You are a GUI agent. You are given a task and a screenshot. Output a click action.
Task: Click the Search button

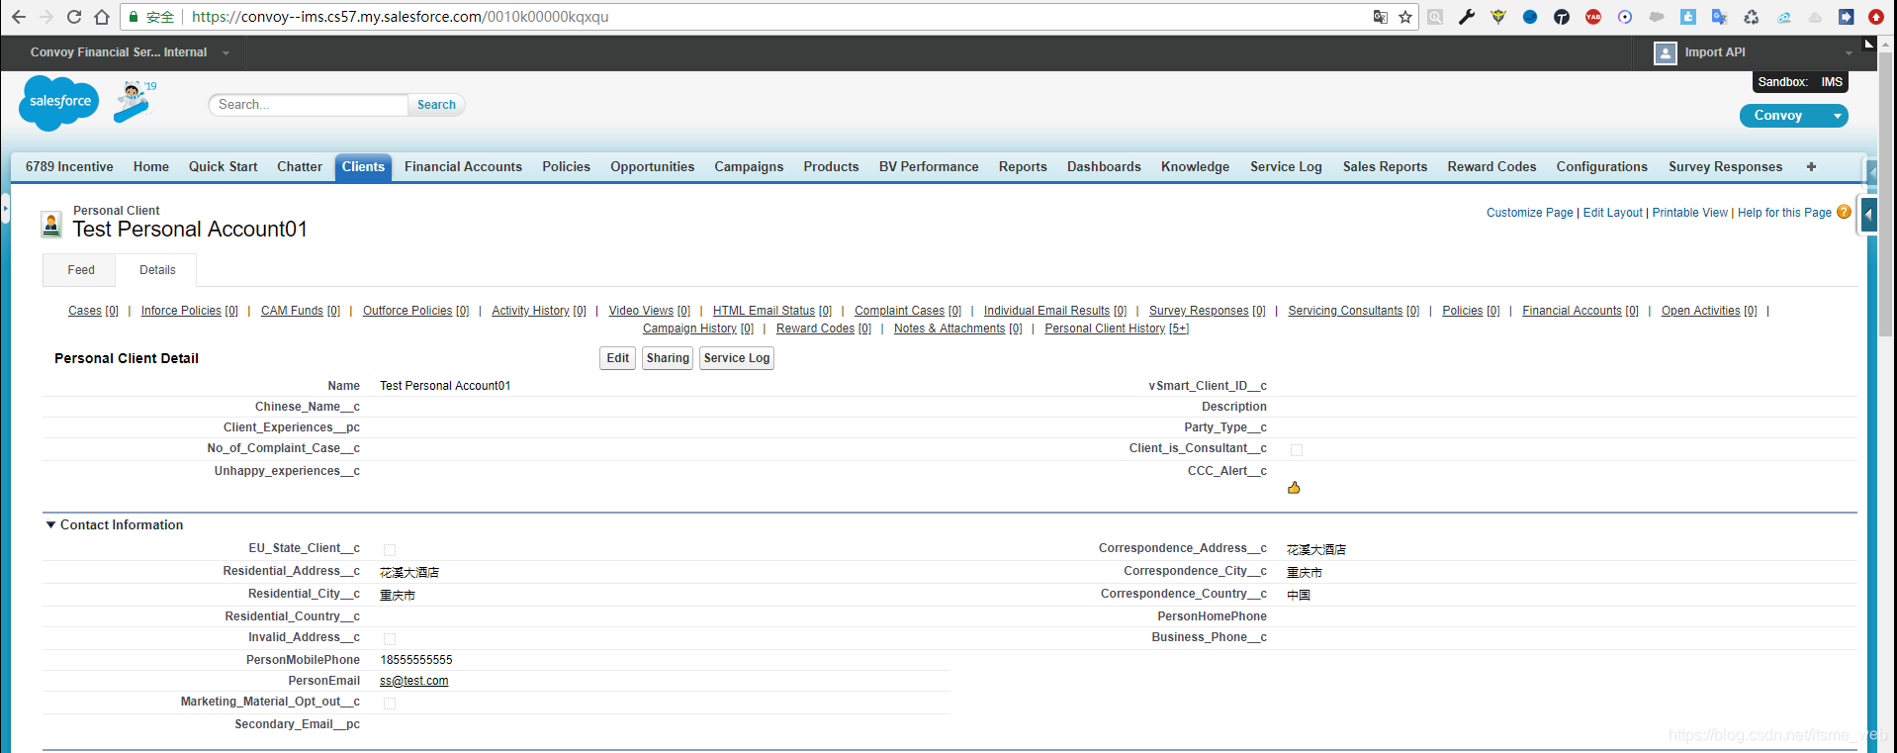436,105
